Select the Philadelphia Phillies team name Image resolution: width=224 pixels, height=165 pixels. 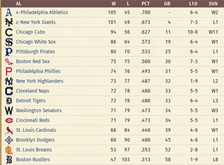(38, 71)
